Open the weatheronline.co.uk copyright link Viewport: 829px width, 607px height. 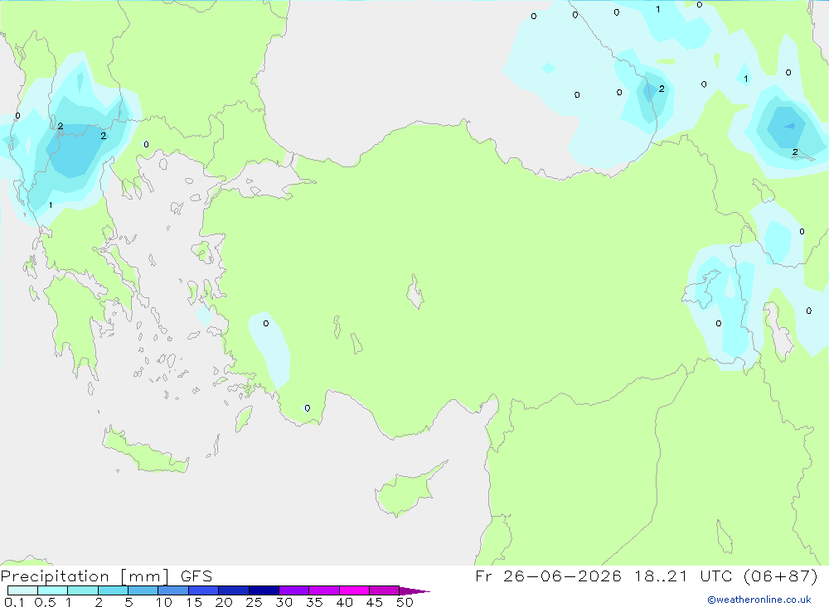[x=759, y=600]
